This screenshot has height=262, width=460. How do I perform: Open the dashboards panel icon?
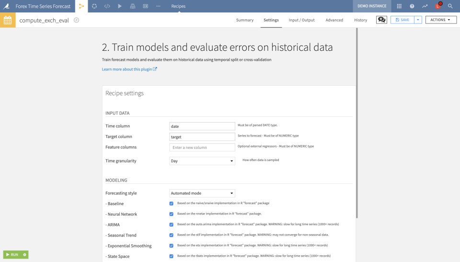pyautogui.click(x=146, y=6)
